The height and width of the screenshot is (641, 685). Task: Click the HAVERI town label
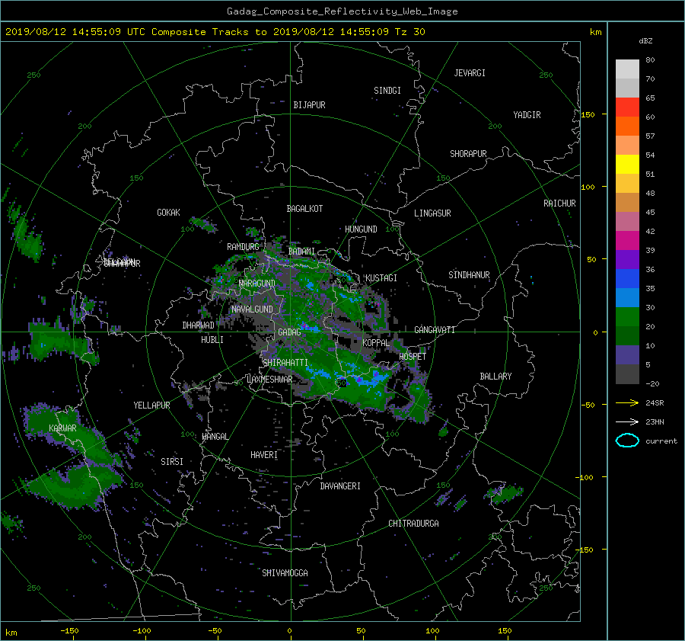coord(264,455)
